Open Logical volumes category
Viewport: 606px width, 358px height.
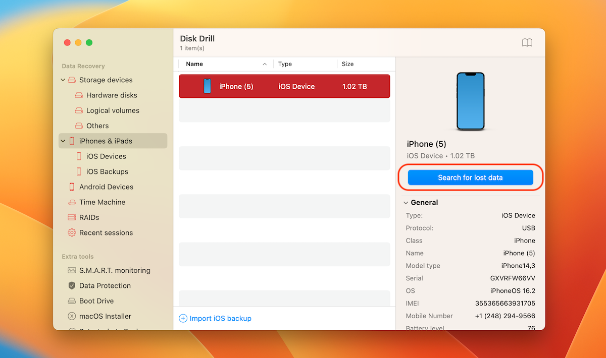(112, 110)
